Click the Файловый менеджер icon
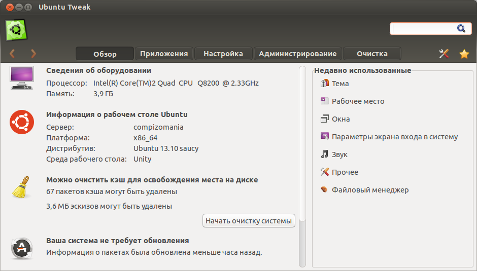477x271 pixels. (324, 189)
